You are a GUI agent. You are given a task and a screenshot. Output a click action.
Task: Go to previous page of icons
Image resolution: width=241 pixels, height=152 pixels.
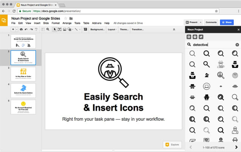[x=191, y=147]
